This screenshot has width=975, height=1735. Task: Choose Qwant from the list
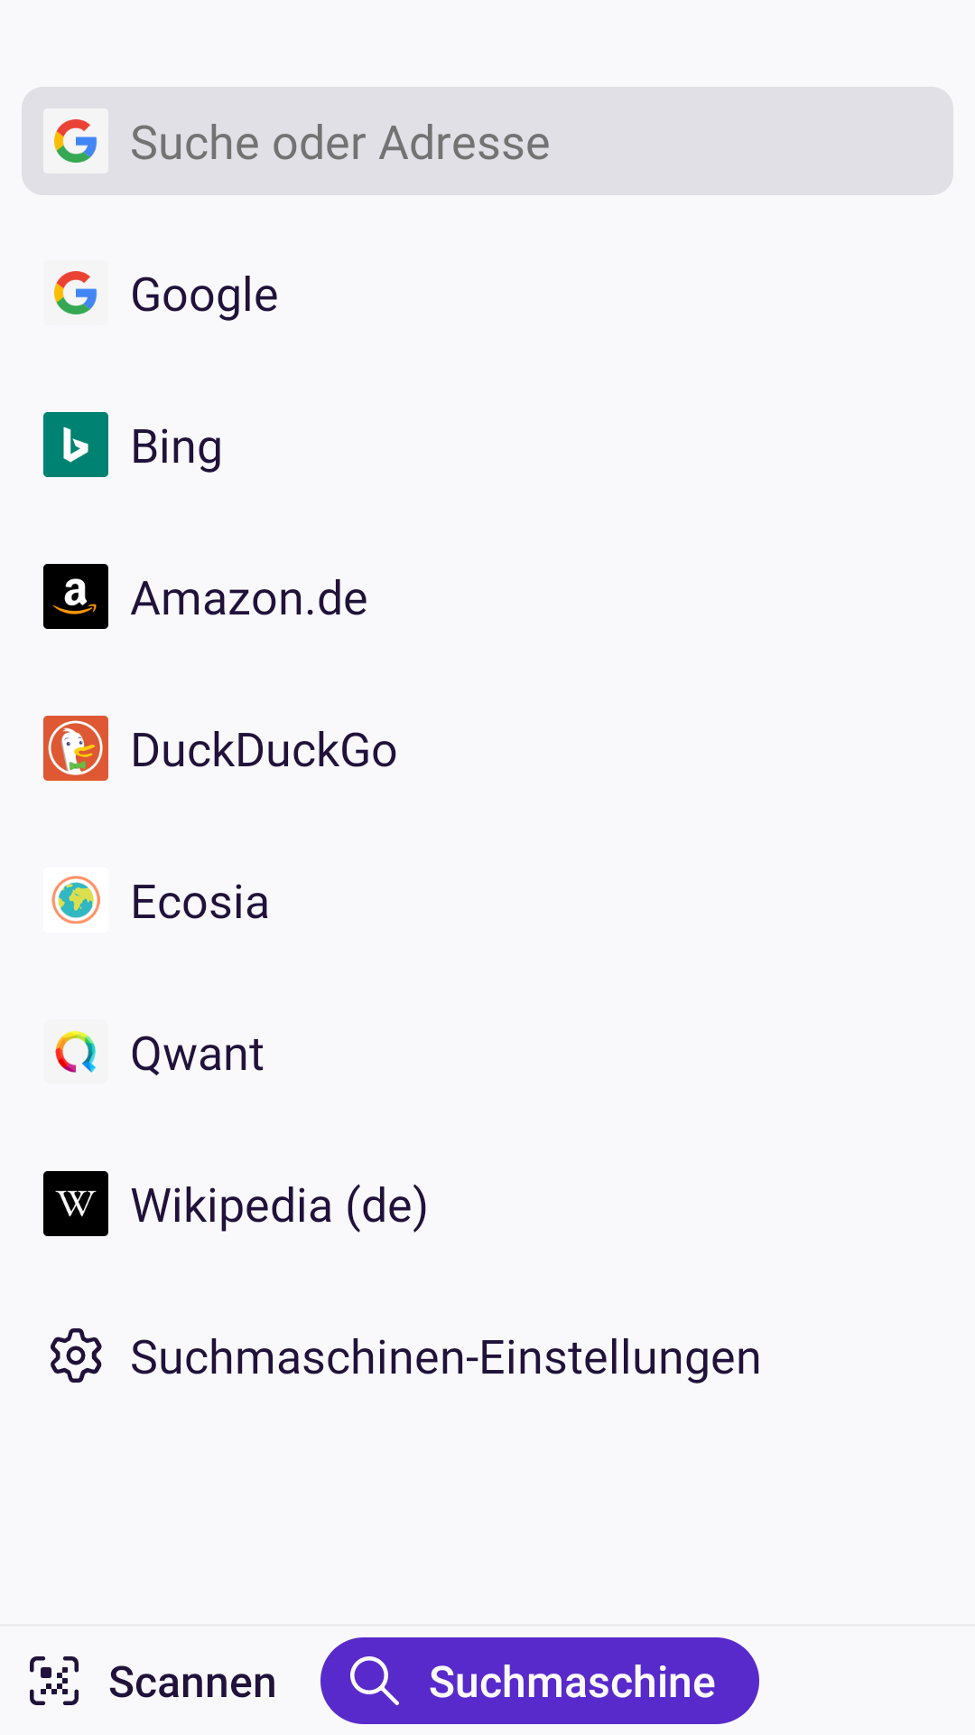pos(198,1054)
